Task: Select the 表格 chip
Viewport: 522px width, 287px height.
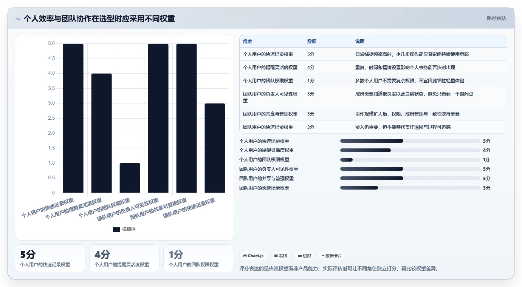Action: click(x=280, y=256)
